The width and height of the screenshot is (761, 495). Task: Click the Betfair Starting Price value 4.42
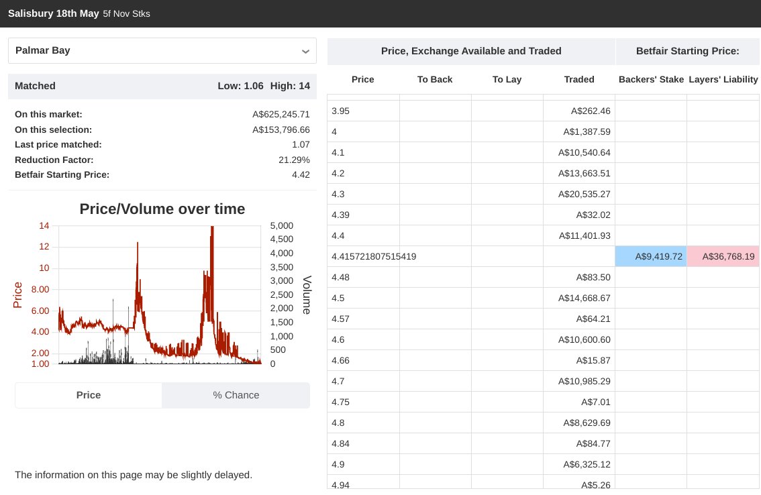(301, 174)
